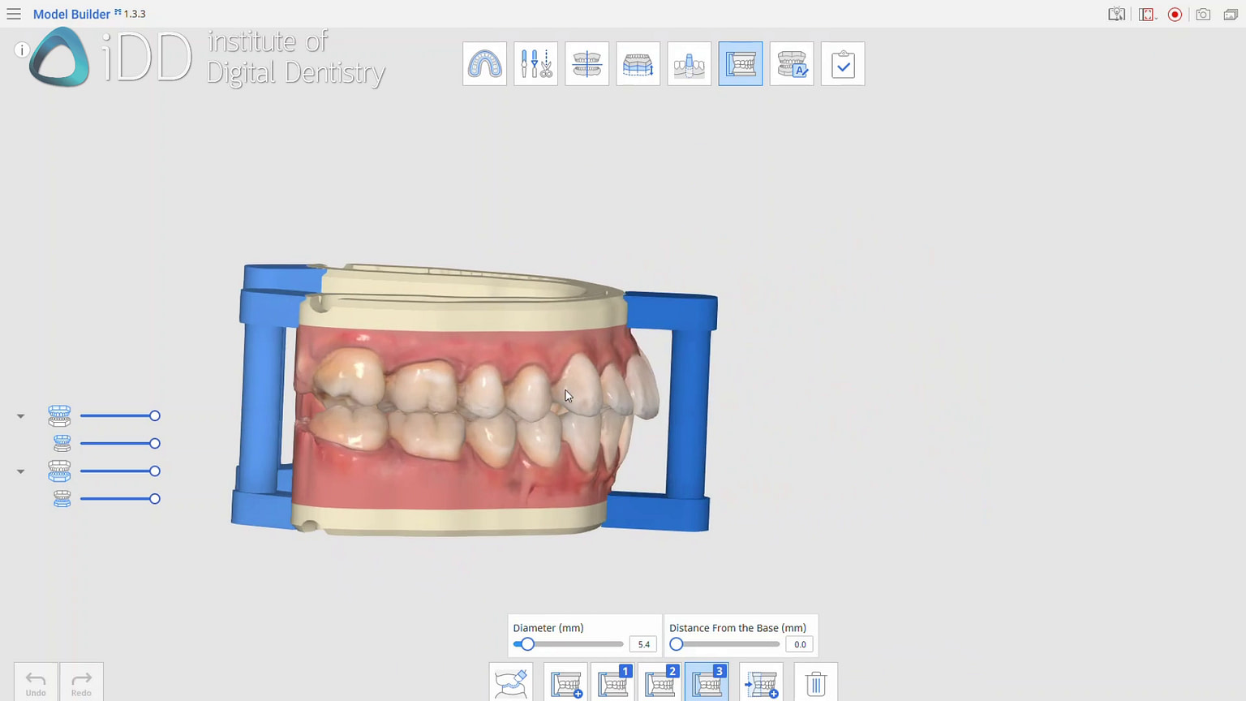Click the Undo button
Image resolution: width=1246 pixels, height=701 pixels.
(35, 682)
